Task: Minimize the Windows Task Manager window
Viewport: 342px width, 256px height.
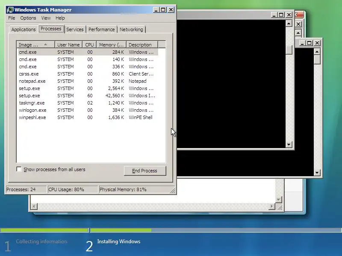Action: 156,10
